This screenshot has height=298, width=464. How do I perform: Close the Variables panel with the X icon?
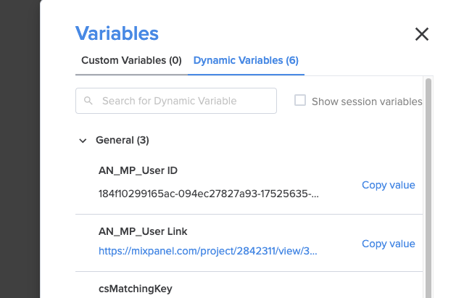[422, 34]
